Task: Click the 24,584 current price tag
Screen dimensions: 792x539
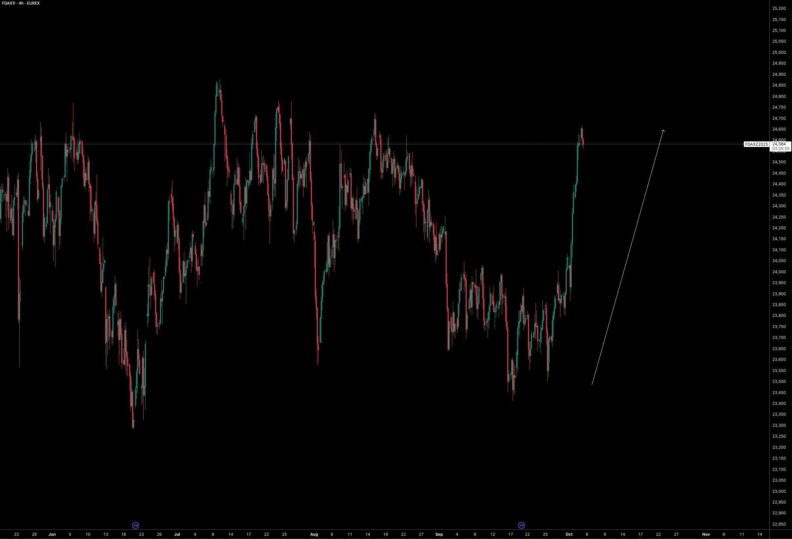Action: point(779,144)
